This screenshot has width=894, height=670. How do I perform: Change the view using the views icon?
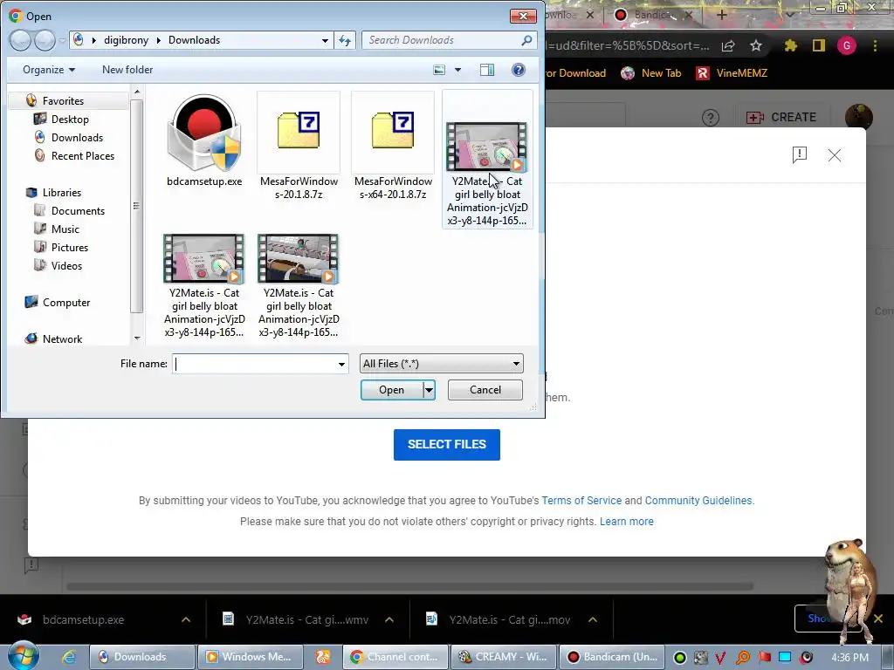coord(439,70)
